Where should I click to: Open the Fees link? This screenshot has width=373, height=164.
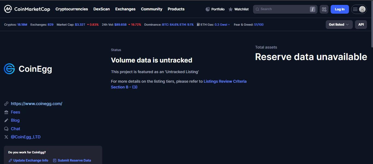tap(16, 112)
